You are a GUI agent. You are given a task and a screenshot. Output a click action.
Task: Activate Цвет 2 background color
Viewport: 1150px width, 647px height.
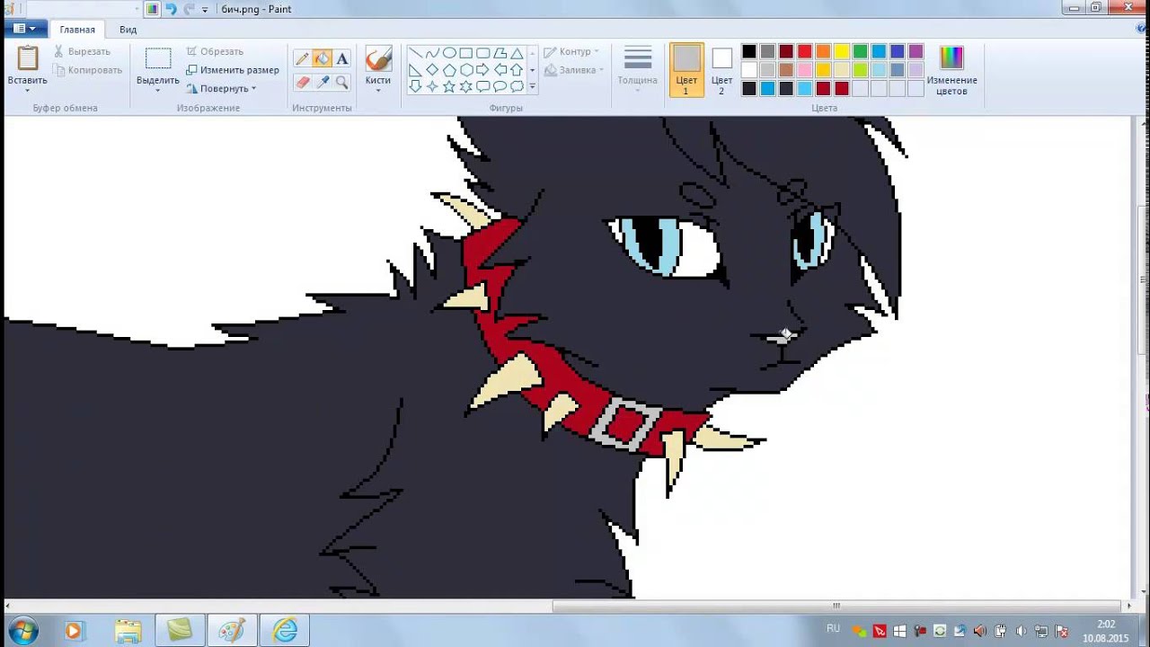[x=722, y=70]
